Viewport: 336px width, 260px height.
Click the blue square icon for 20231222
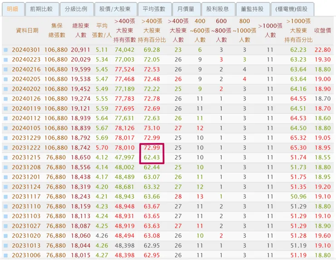[6, 148]
